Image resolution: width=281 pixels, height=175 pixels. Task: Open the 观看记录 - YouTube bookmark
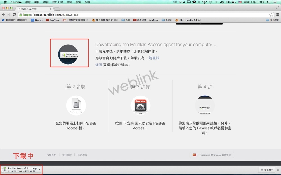[146, 20]
